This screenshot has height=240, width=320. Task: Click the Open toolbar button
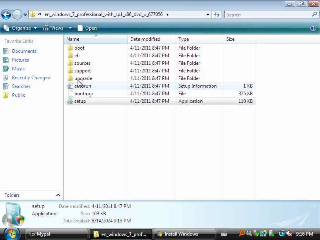tap(87, 28)
